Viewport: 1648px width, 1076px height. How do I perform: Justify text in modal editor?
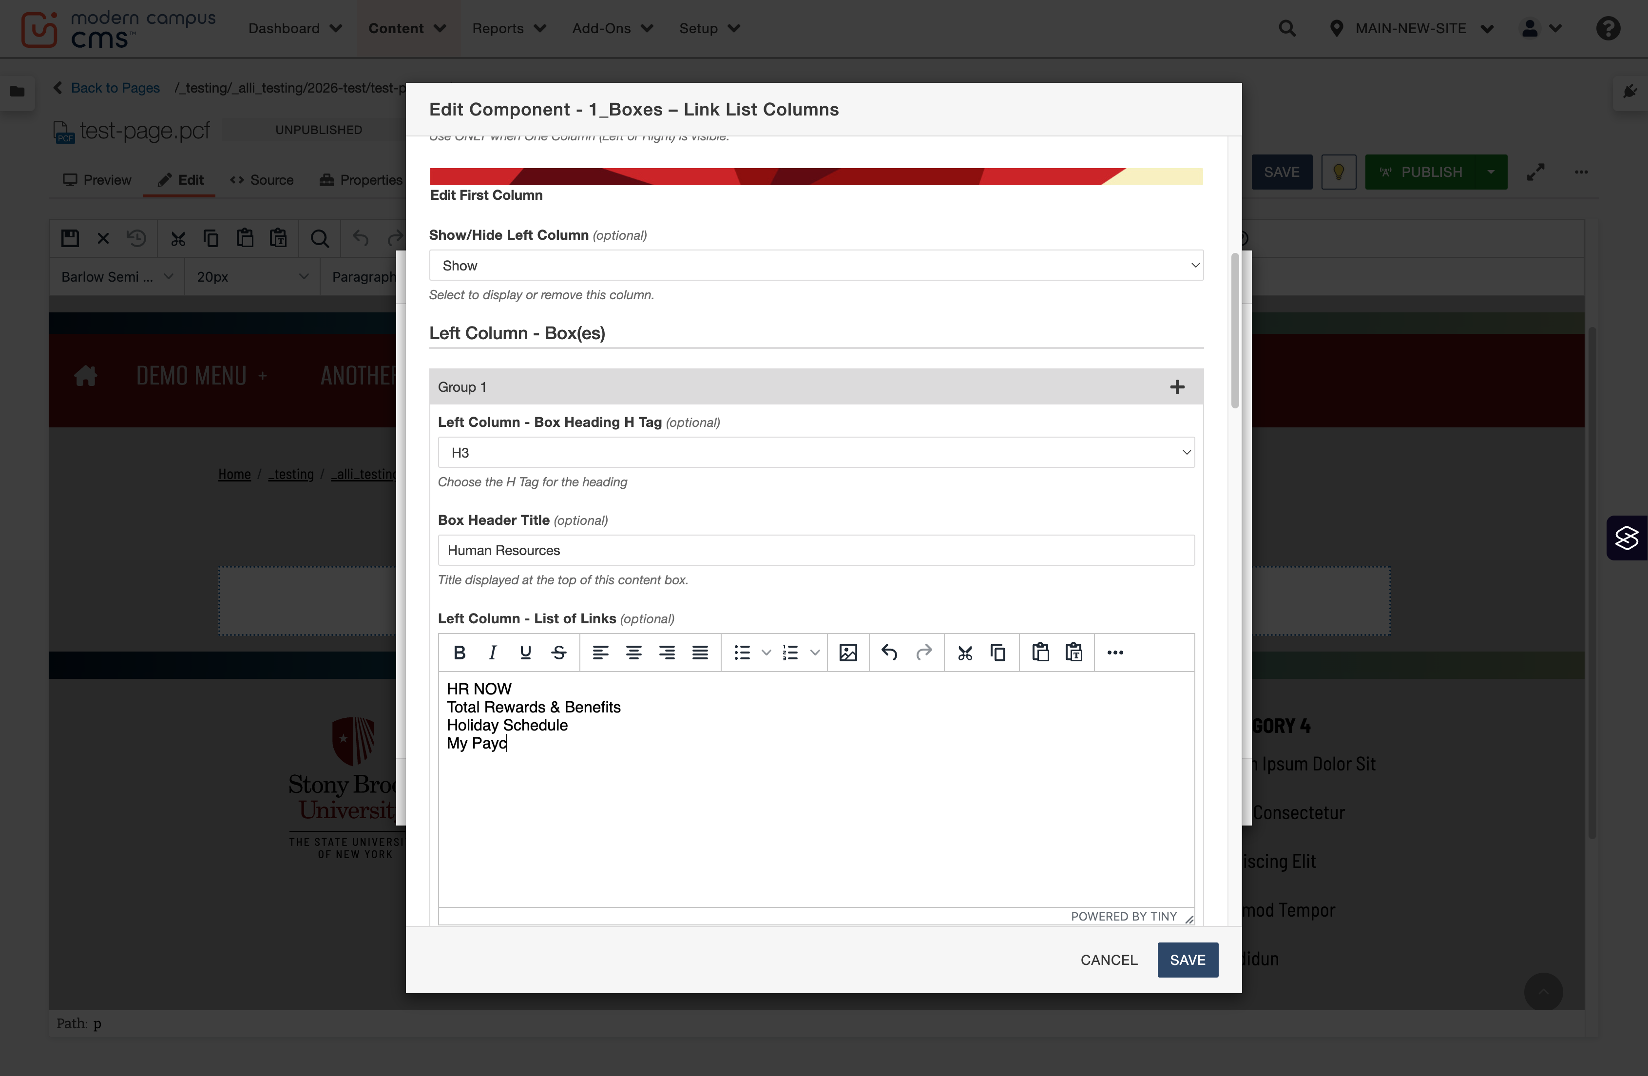[x=700, y=652]
